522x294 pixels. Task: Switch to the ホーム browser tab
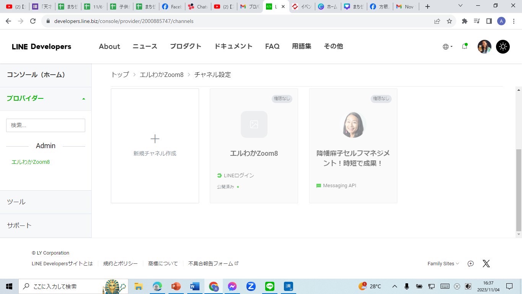(328, 7)
